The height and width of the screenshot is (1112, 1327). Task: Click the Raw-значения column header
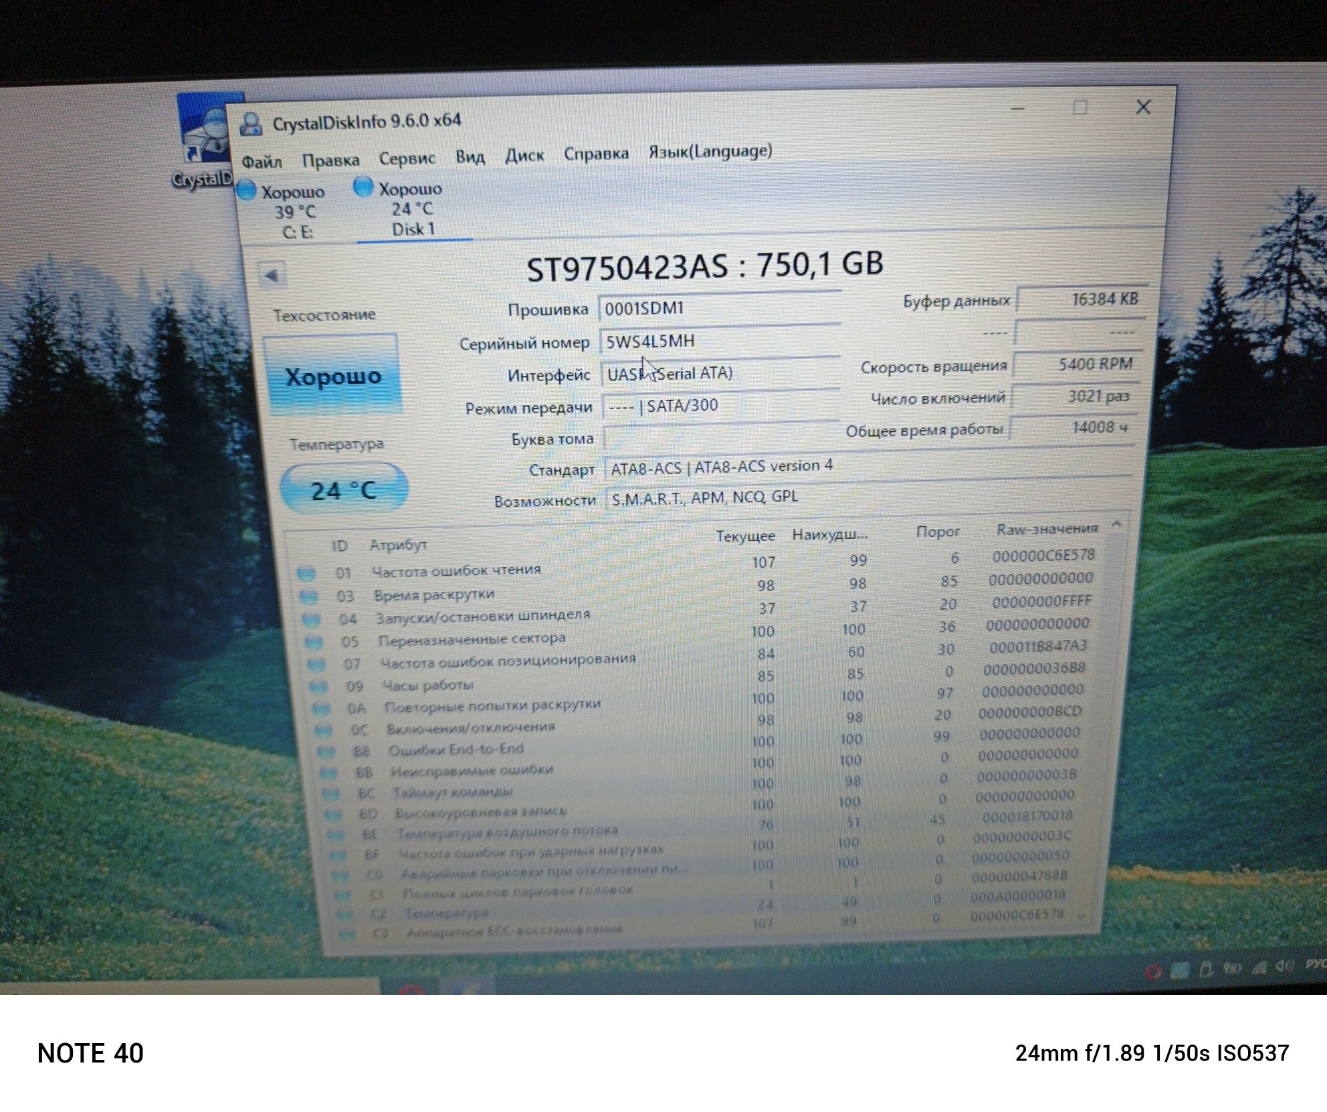point(1047,529)
